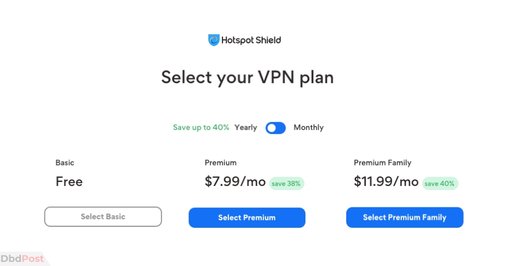
Task: Click the Premium Family plan title
Action: (x=382, y=163)
